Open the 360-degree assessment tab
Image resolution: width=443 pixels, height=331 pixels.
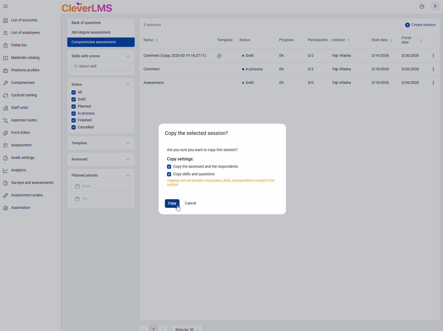coord(91,32)
